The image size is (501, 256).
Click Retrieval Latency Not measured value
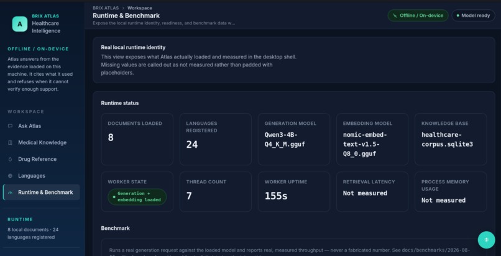tap(365, 193)
